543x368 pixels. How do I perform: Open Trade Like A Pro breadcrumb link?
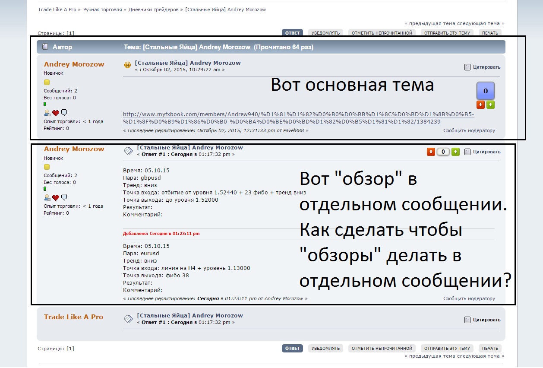click(57, 10)
